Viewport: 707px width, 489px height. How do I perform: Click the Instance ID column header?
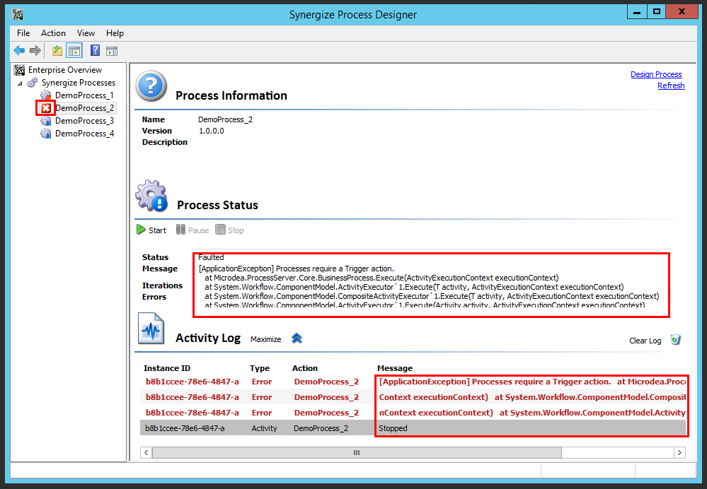tap(167, 368)
